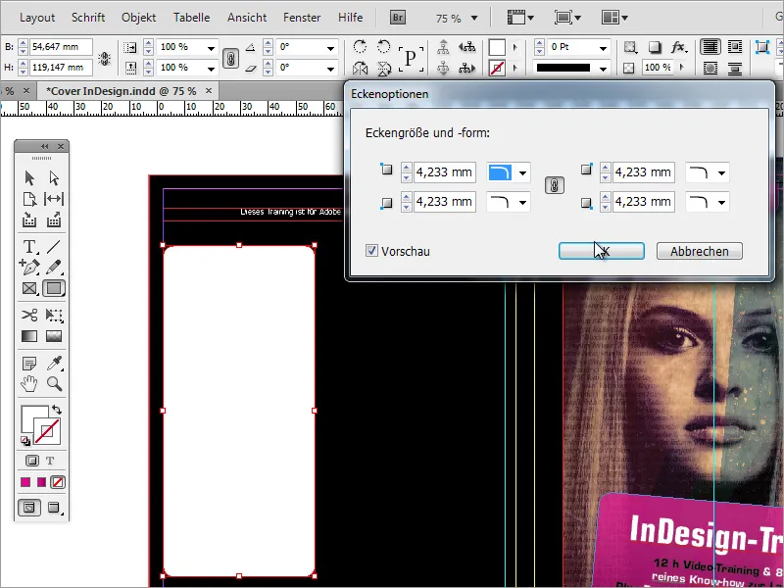Toggle the constrain scale proportions chain

(x=230, y=58)
